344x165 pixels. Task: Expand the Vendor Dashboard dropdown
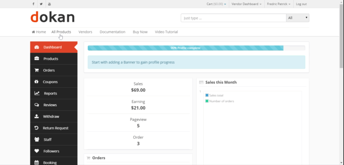pos(246,4)
